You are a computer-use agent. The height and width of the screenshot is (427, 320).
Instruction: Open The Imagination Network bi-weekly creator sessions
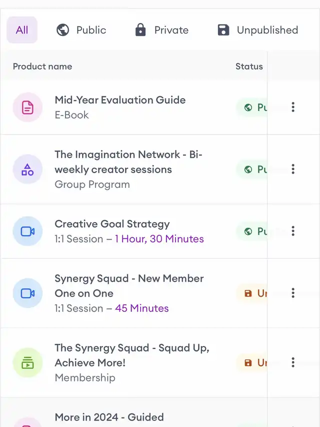(128, 162)
